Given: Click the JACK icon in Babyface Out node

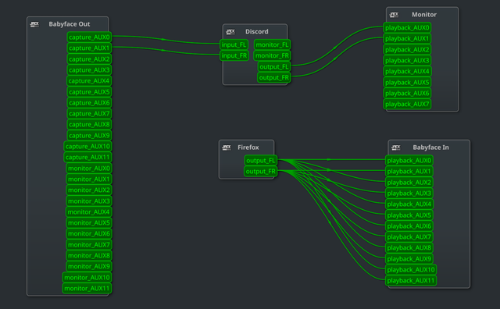Looking at the screenshot, I should click(x=34, y=24).
